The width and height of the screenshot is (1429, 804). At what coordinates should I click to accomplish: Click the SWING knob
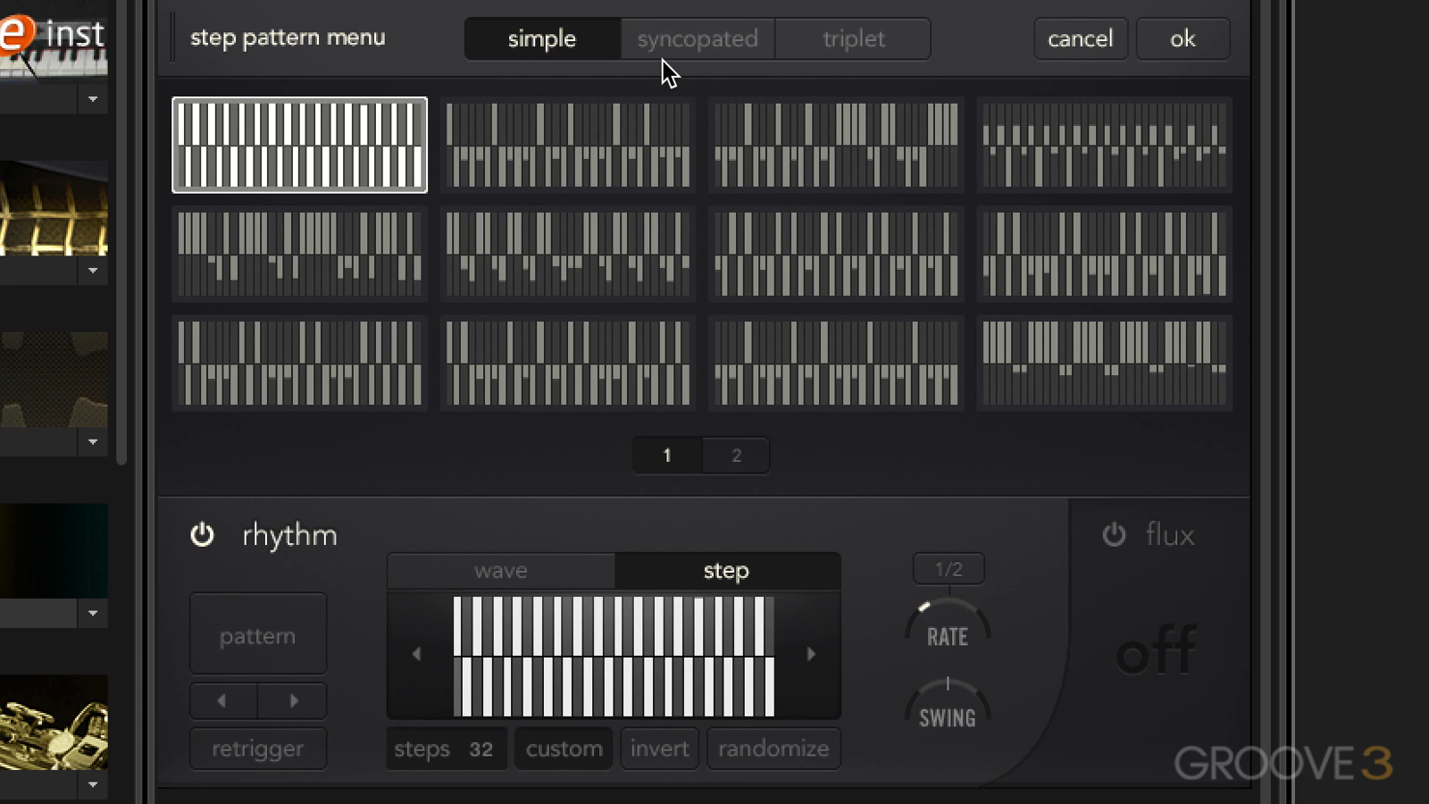click(948, 704)
